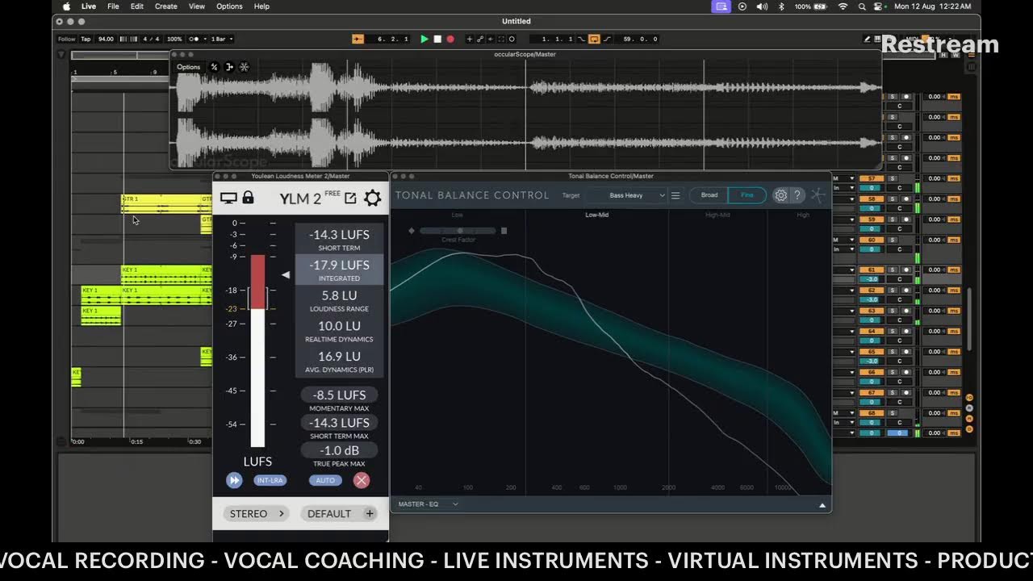1033x581 pixels.
Task: Click the session record circle icon
Action: 512,39
